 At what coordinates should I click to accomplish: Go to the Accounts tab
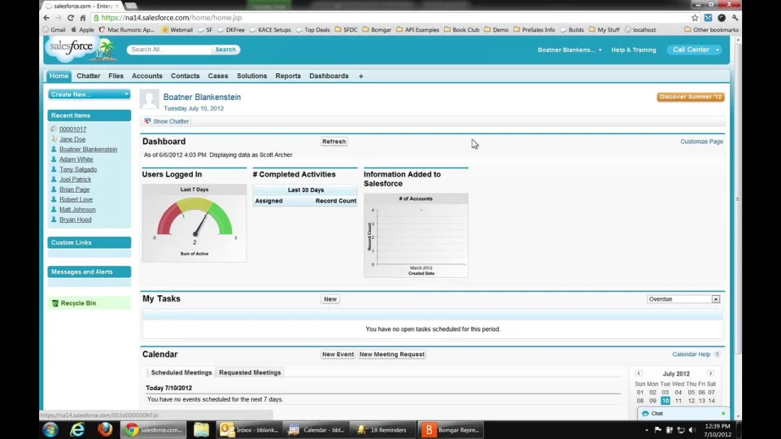pos(147,76)
